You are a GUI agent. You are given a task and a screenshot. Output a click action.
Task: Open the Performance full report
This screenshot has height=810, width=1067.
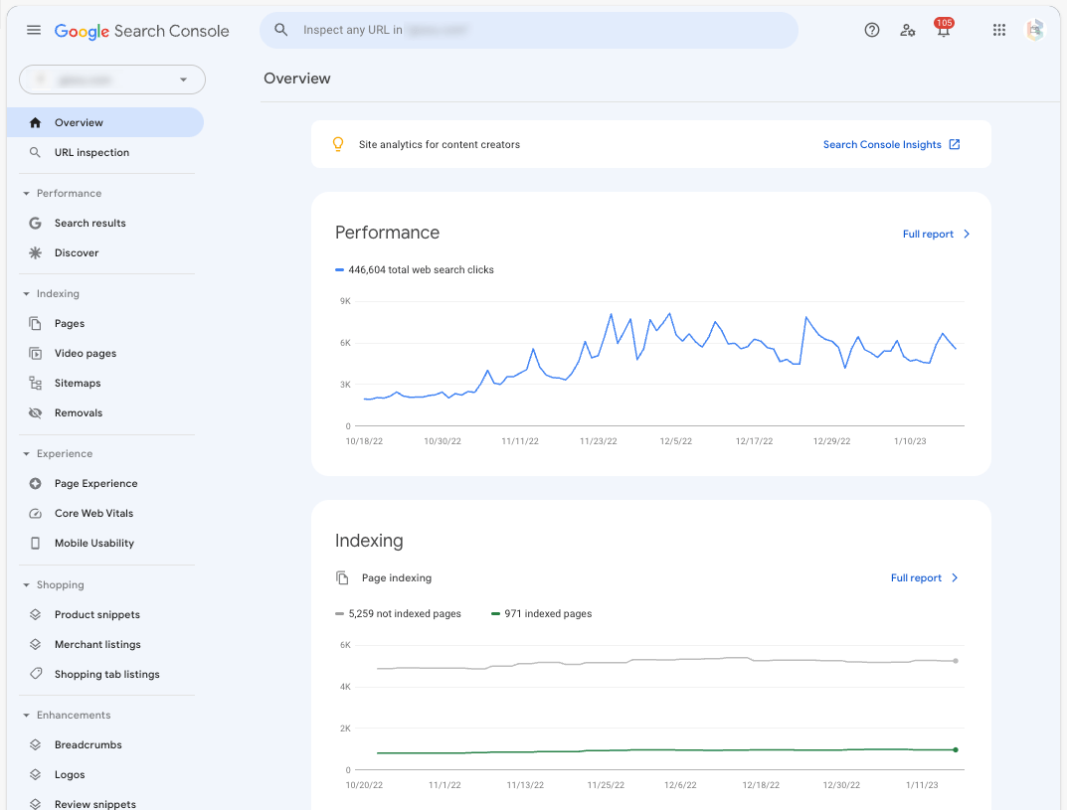coord(930,234)
